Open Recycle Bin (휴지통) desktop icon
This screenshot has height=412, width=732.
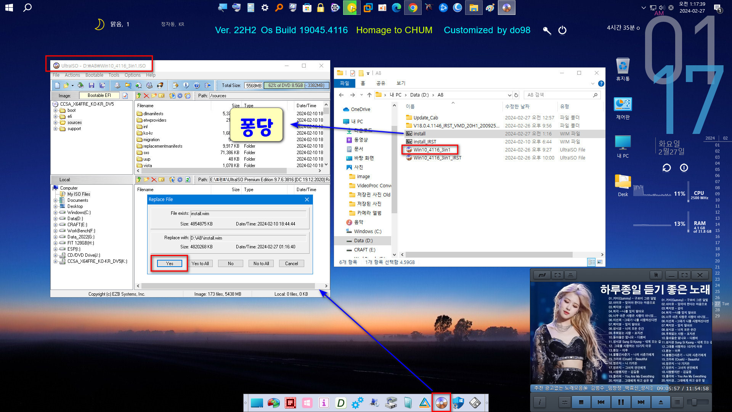click(623, 69)
